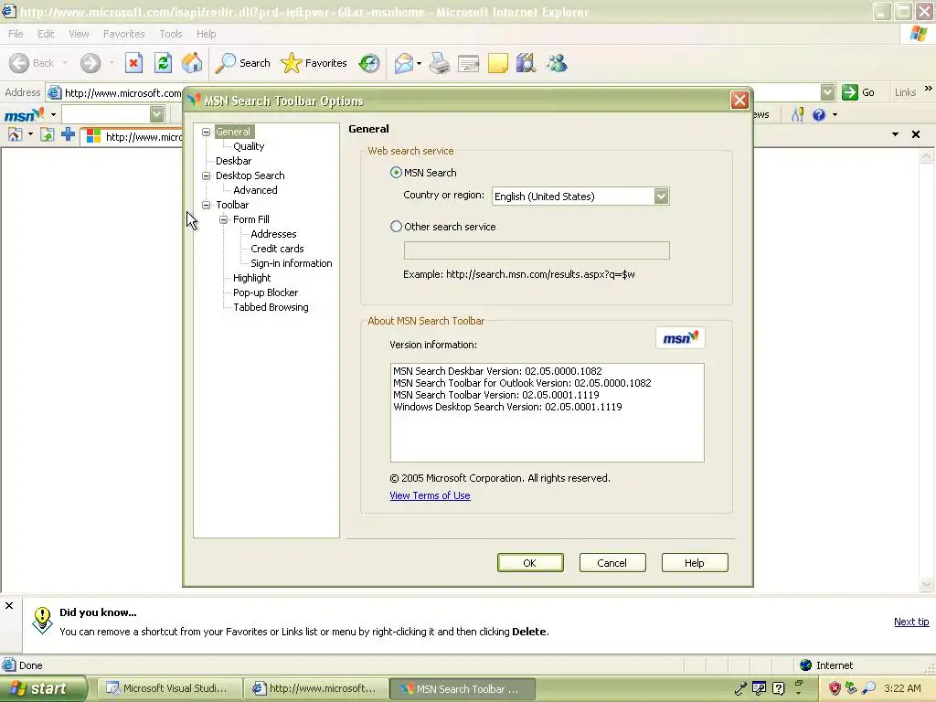936x702 pixels.
Task: Collapse the Desktop Search tree node
Action: coord(206,175)
